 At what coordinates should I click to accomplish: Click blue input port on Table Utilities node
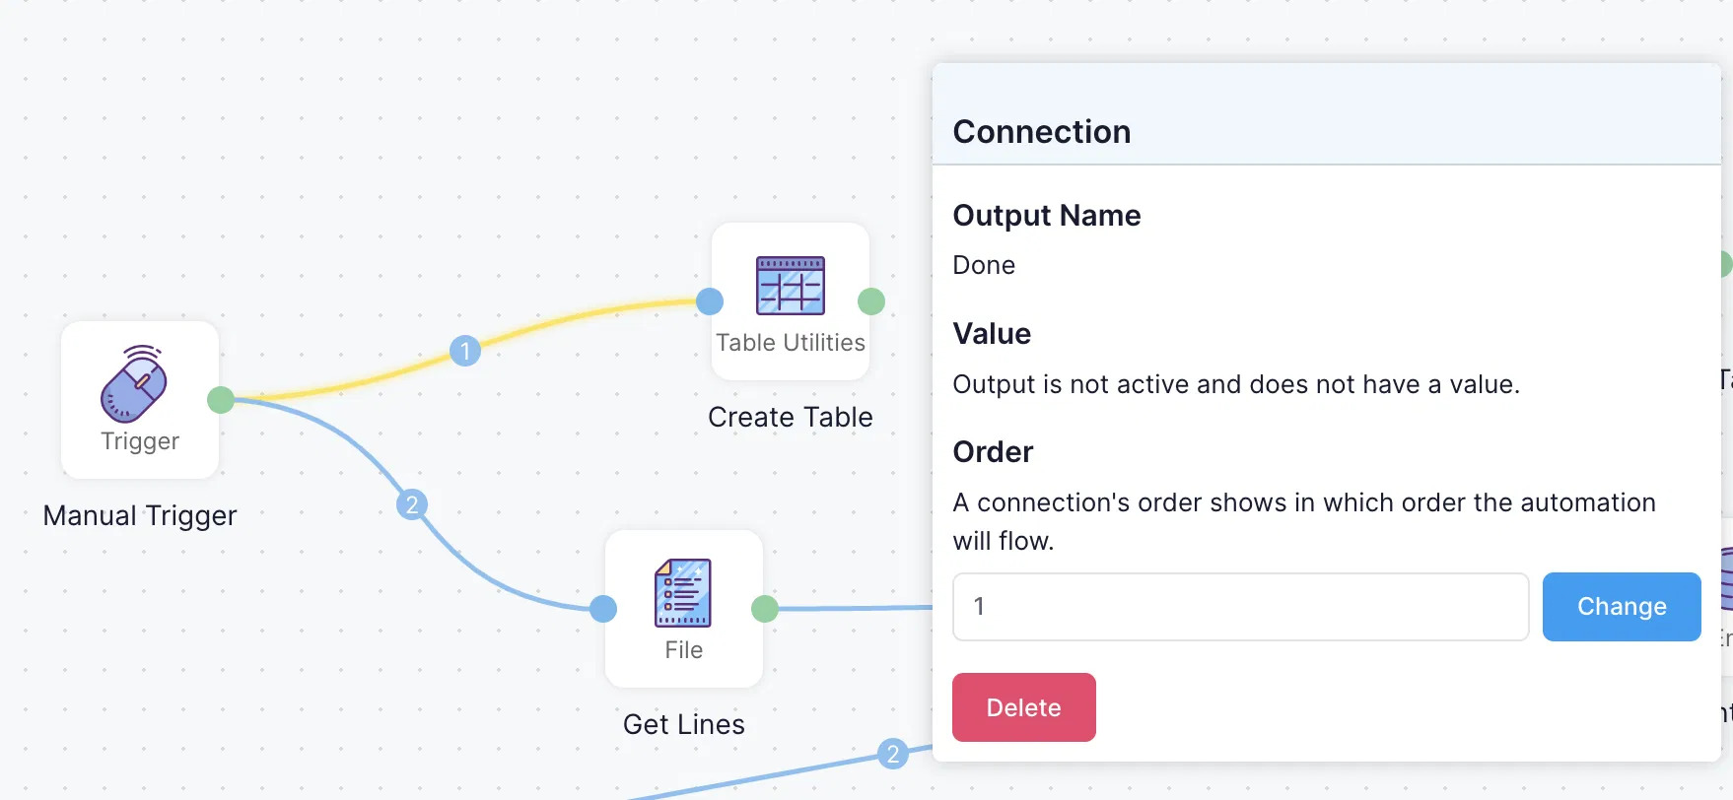710,301
